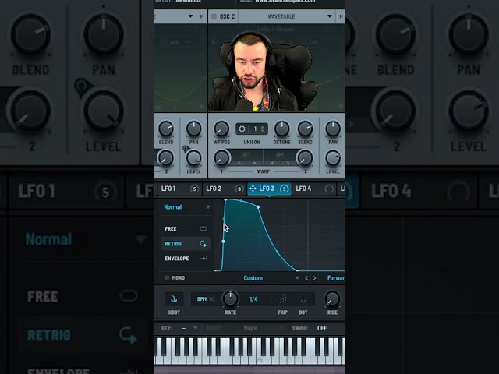This screenshot has height=374, width=499.
Task: Switch rate mode to HZ
Action: [212, 299]
